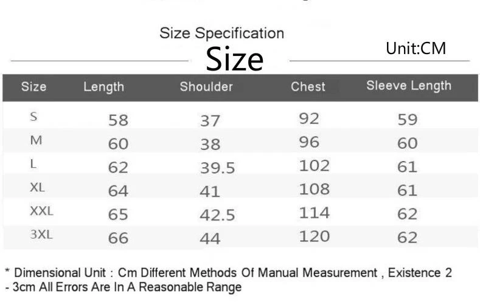Select the "Size" column header

[x=34, y=86]
